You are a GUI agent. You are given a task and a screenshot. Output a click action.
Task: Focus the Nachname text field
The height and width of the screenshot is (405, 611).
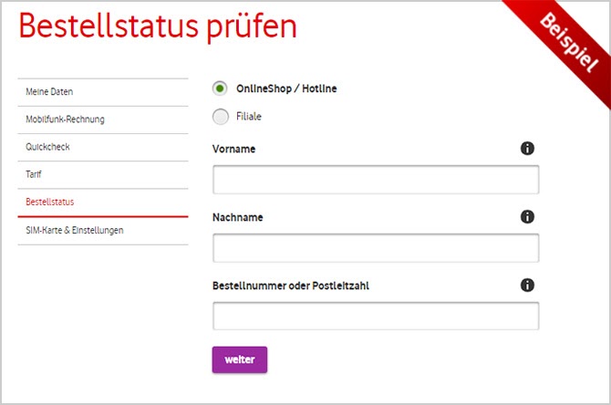coord(376,248)
